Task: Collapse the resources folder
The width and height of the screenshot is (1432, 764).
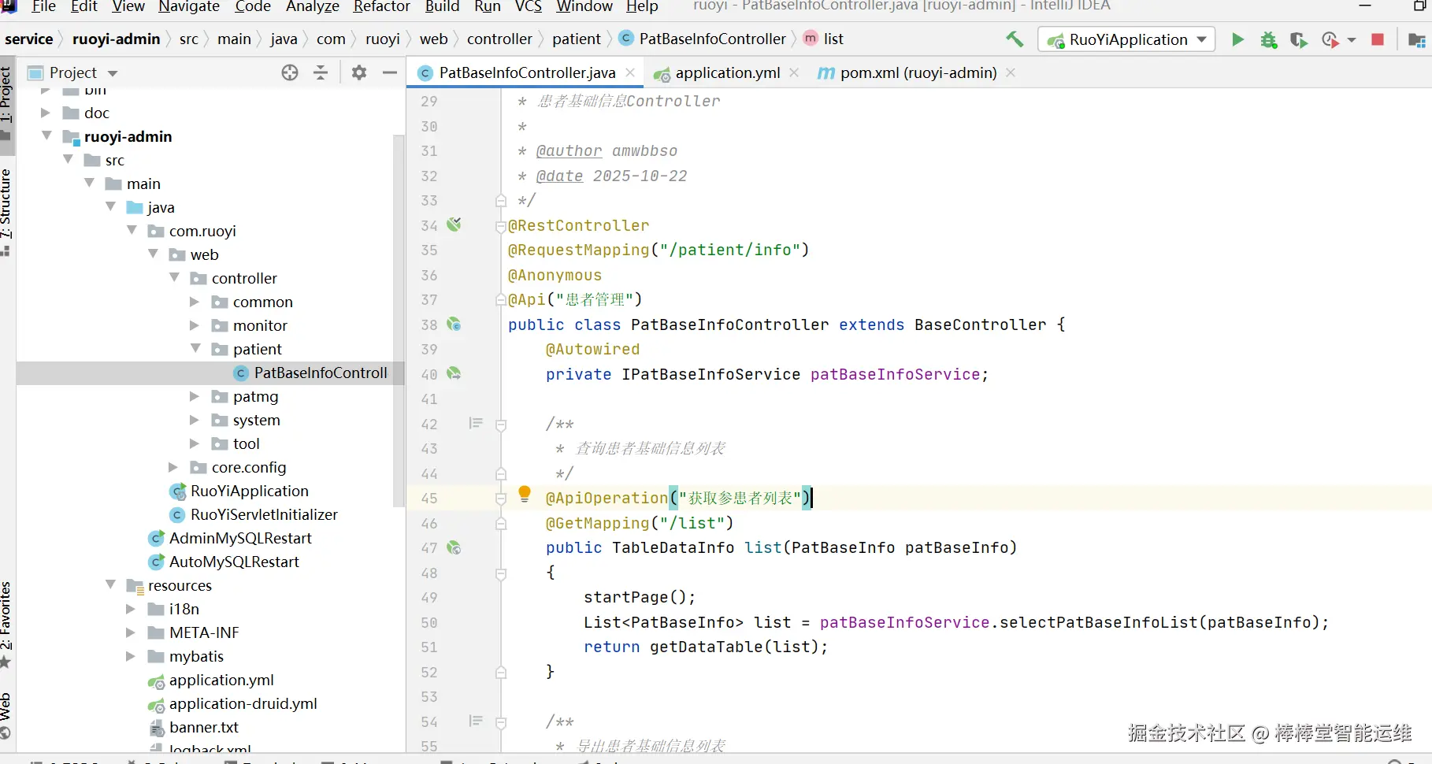Action: (x=110, y=585)
